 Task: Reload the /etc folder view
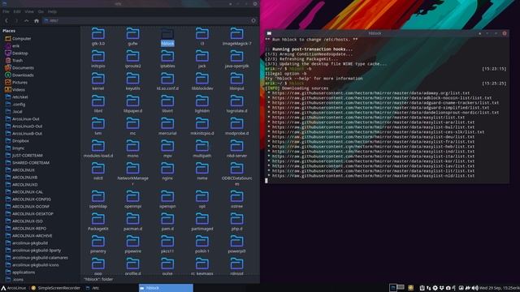point(253,20)
